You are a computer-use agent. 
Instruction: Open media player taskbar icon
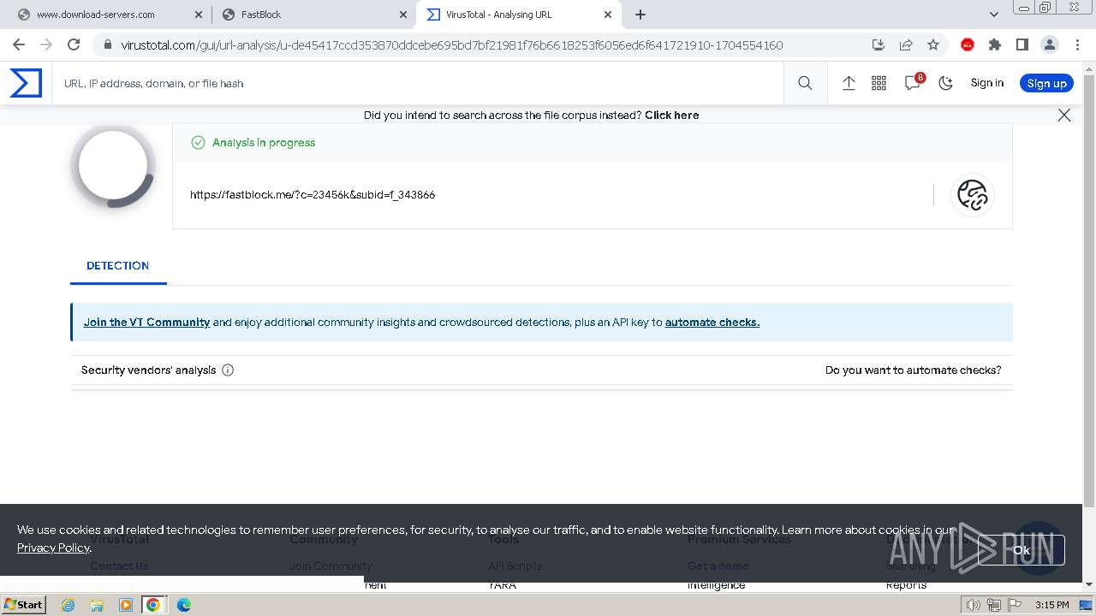125,605
